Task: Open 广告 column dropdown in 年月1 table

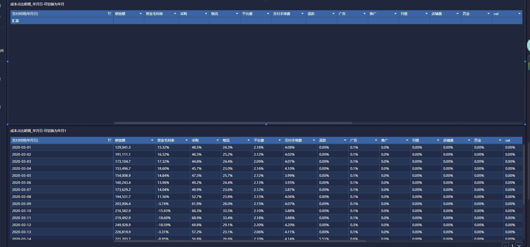Action: click(x=376, y=140)
